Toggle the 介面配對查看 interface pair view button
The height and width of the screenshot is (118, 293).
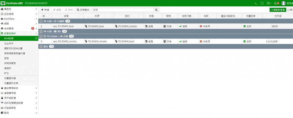coord(278,10)
